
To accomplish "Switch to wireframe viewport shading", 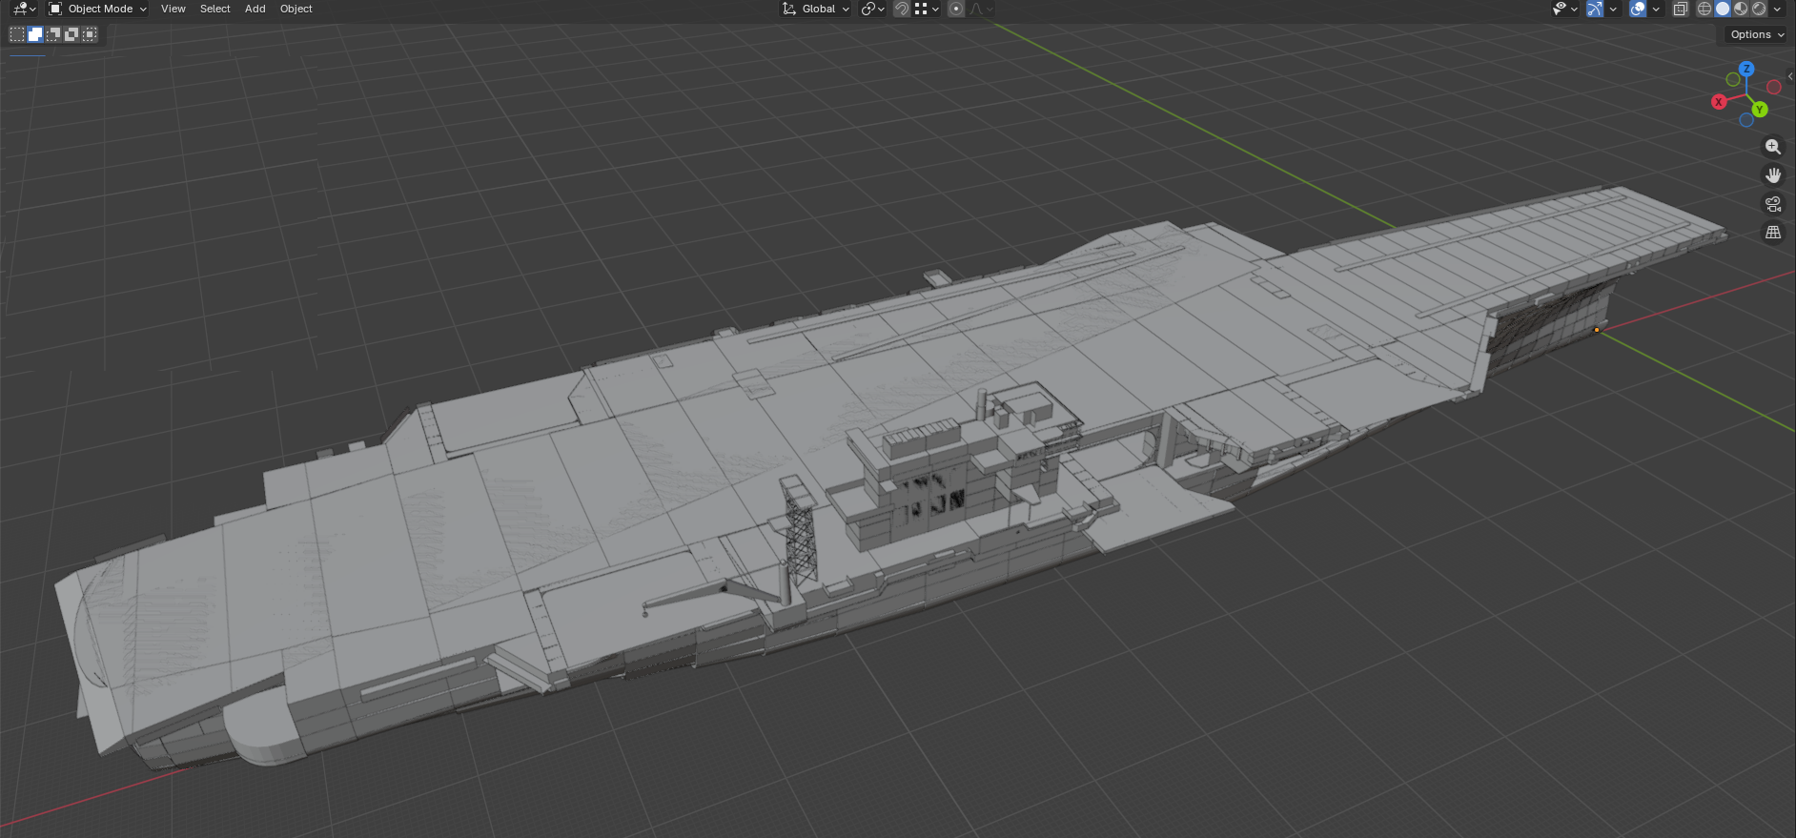I will click(1704, 9).
